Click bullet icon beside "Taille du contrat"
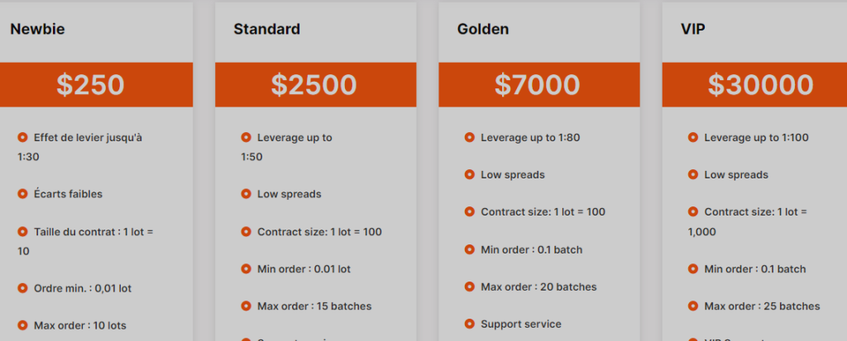 click(23, 232)
